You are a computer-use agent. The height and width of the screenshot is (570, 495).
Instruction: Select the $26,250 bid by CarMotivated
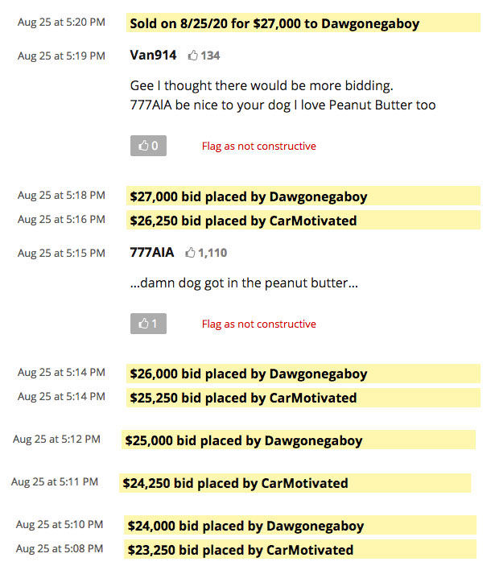[x=243, y=221]
